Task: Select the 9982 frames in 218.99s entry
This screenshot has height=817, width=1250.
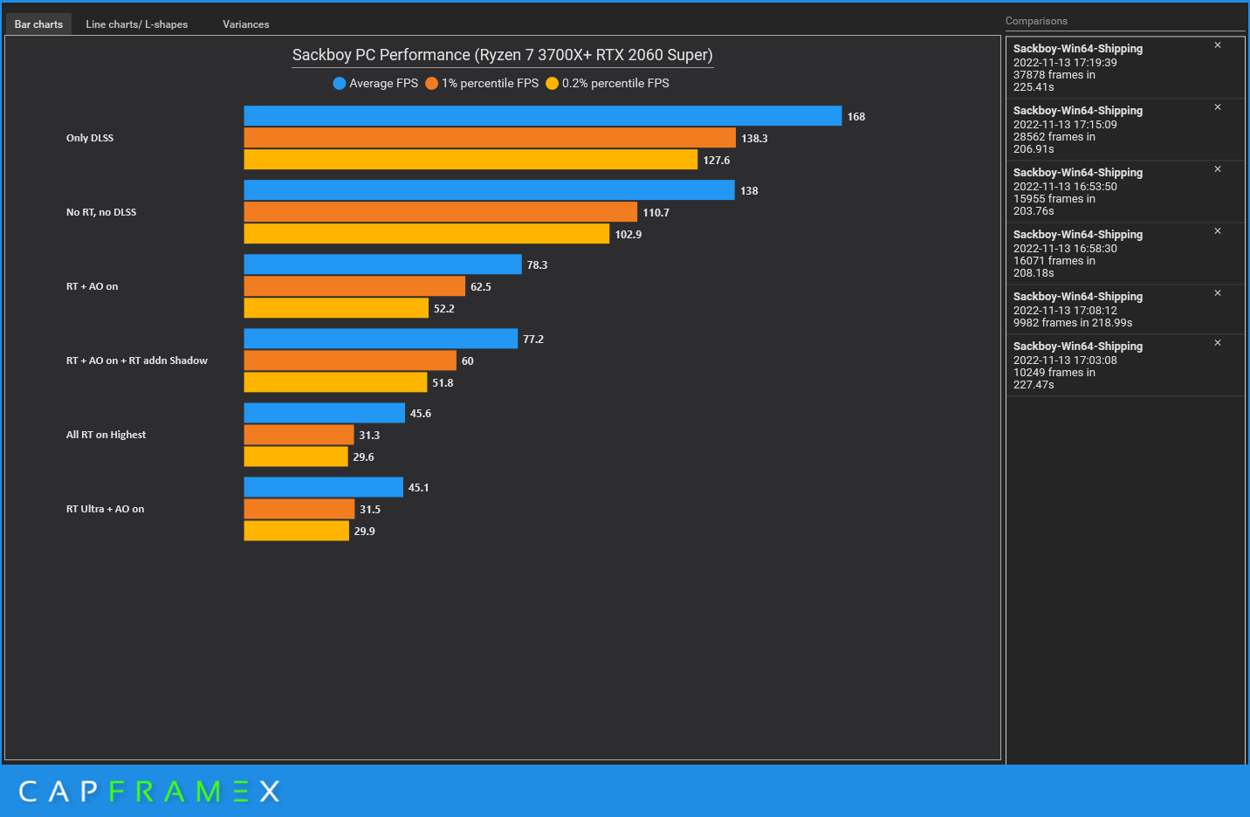Action: [1125, 310]
